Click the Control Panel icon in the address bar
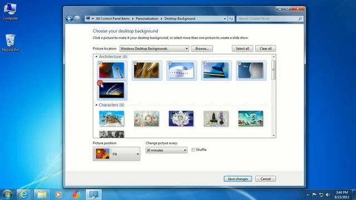 click(x=88, y=18)
